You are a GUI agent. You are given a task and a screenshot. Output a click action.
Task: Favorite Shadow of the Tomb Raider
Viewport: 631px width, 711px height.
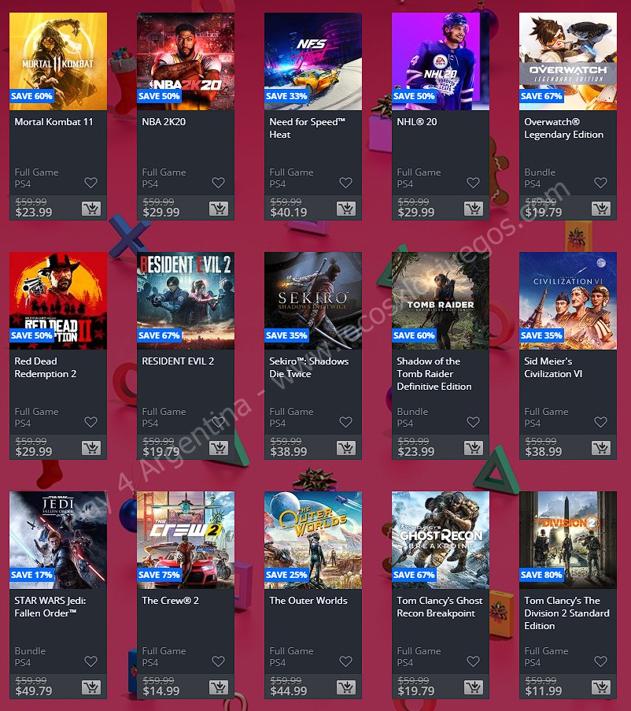click(x=473, y=422)
